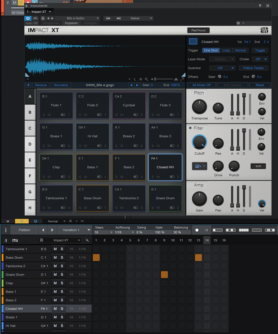Mute the Cymbal pad M button
Screen dimensions: 278x334
pyautogui.click(x=122, y=115)
